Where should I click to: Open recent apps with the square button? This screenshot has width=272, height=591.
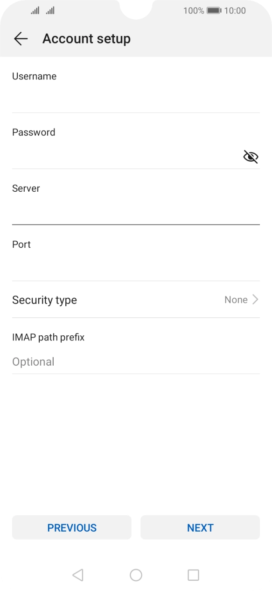point(193,576)
